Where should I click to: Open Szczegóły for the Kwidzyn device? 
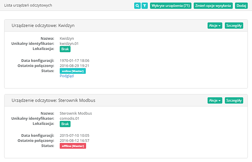(234, 26)
